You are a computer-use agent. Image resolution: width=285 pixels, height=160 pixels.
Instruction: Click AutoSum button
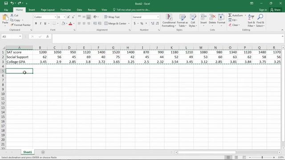236,15
